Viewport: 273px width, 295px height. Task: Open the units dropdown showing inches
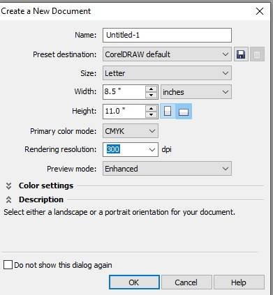pyautogui.click(x=196, y=92)
